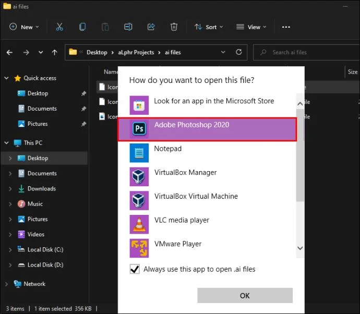This screenshot has height=314, width=360.
Task: Click the Paste icon in toolbar
Action: (105, 27)
